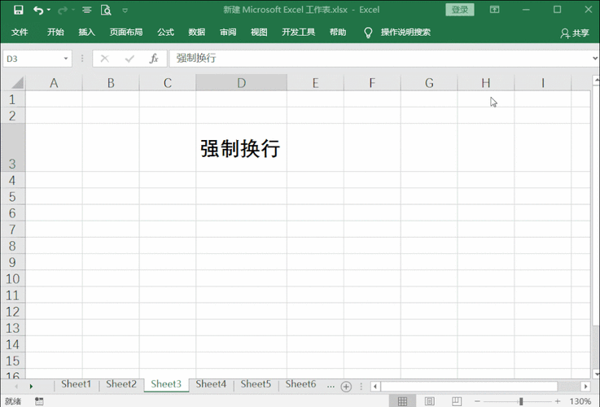Click the Redo arrow icon

63,10
